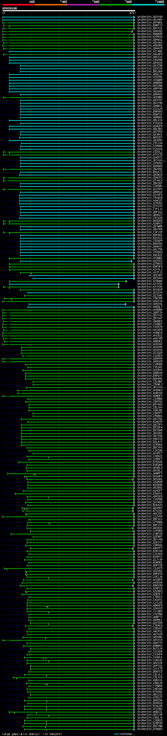Image resolution: width=167 pixels, height=736 pixels.
Task: Open UniRef100_Q01GY4 hit
Action: tap(150, 293)
